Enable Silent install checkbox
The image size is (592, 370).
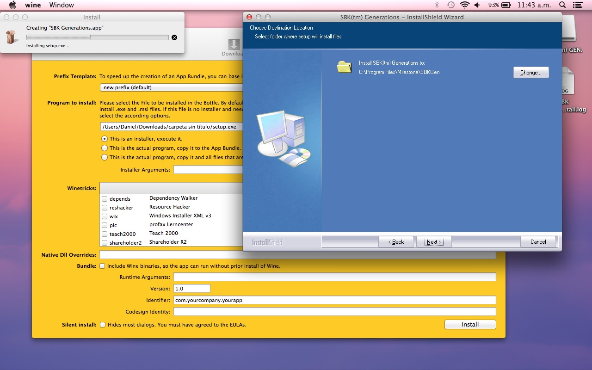(102, 325)
